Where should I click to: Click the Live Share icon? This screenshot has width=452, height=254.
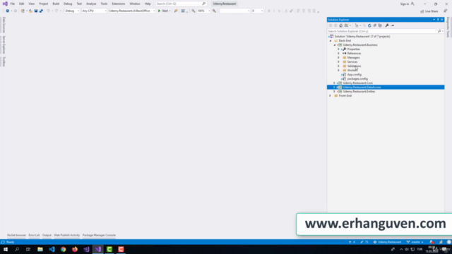[x=422, y=11]
